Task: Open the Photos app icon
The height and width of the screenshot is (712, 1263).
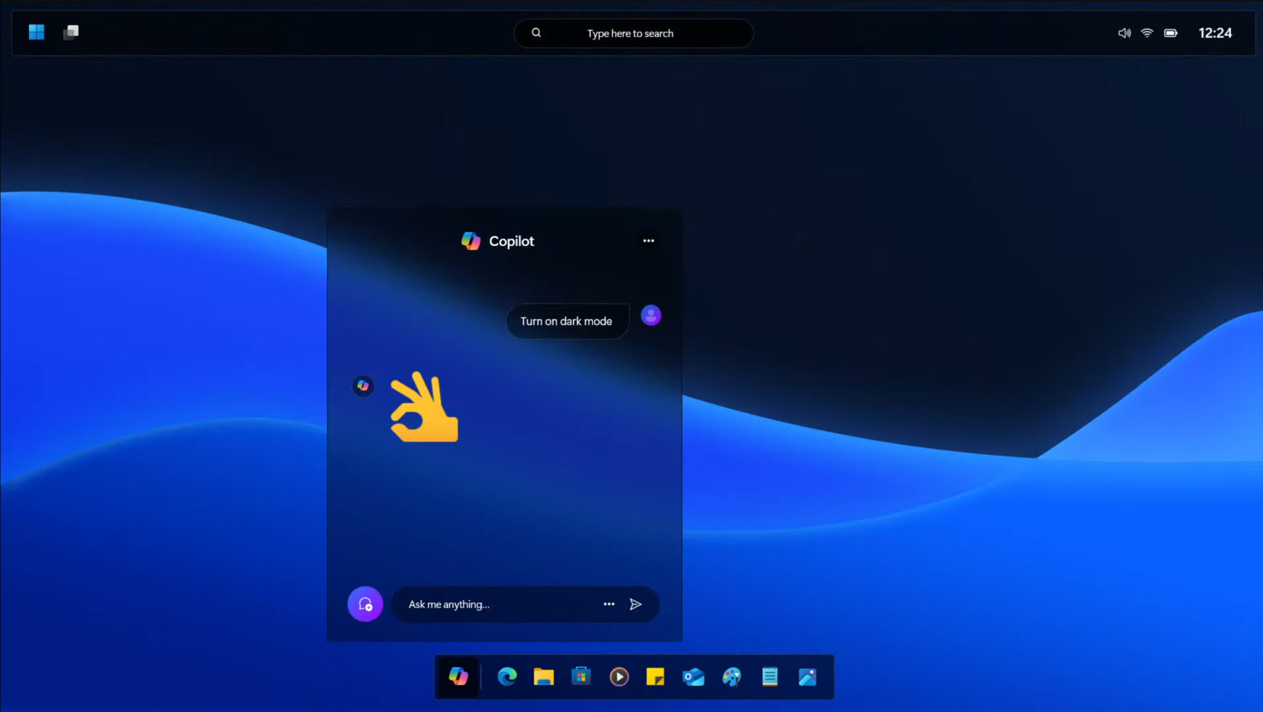Action: [807, 677]
